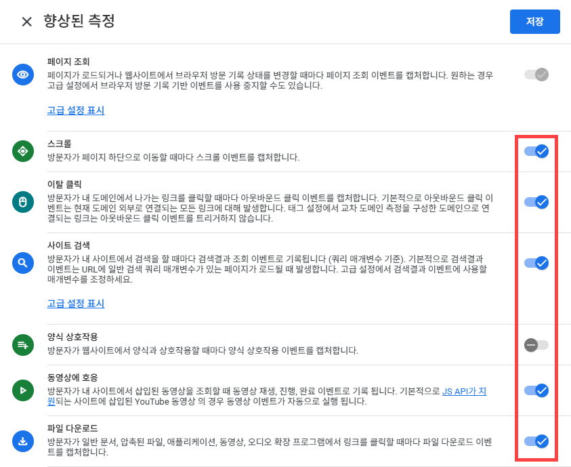
Task: Click the 스크롤 icon
Action: click(x=23, y=151)
